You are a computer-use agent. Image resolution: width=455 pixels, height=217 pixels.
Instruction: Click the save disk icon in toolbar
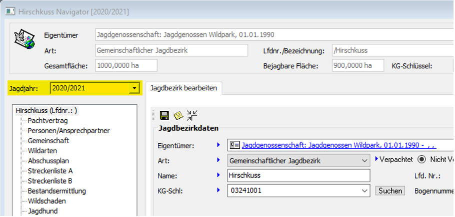click(164, 116)
